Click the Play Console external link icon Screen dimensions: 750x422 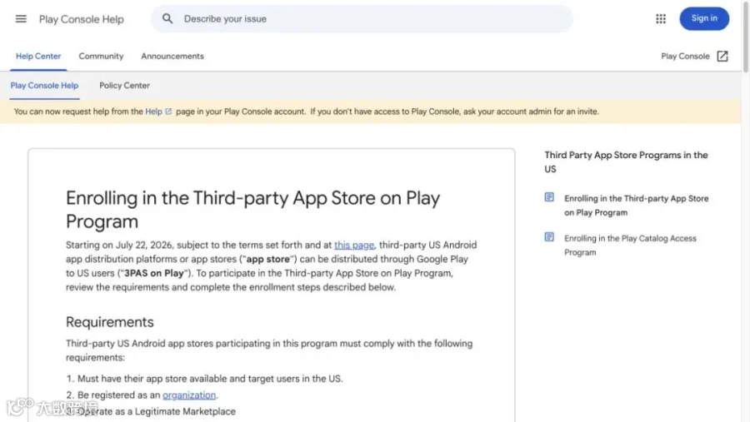[722, 57]
